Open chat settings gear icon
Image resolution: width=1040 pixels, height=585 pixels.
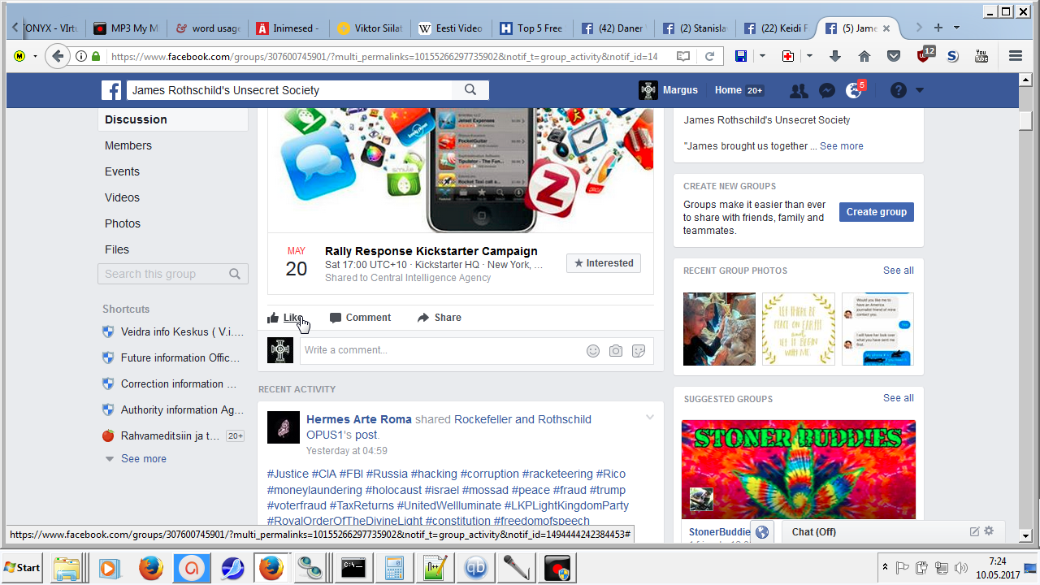pyautogui.click(x=989, y=531)
